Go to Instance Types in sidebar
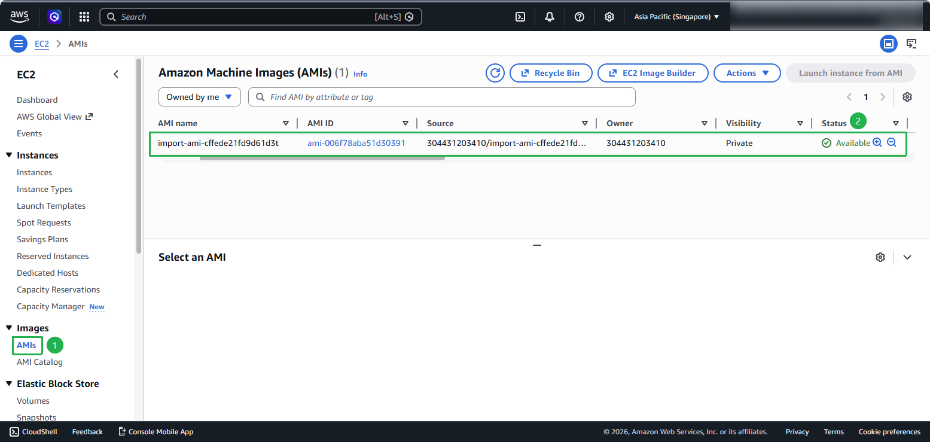Screen dimensions: 930x442 pyautogui.click(x=44, y=189)
